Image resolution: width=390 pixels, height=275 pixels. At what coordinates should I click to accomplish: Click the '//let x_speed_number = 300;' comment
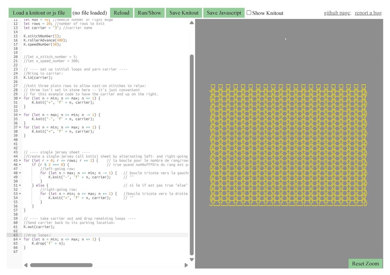pyautogui.click(x=51, y=61)
